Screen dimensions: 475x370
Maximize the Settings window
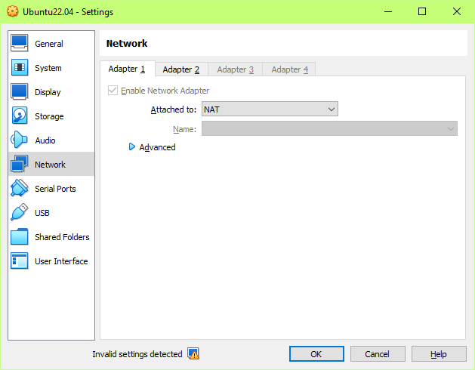(422, 11)
